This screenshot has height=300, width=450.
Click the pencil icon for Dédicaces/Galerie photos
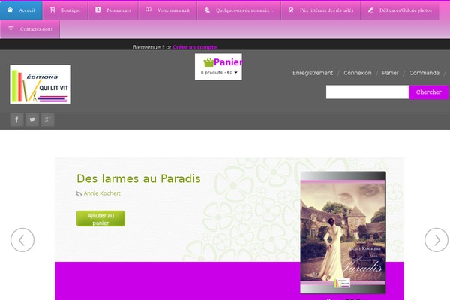370,10
